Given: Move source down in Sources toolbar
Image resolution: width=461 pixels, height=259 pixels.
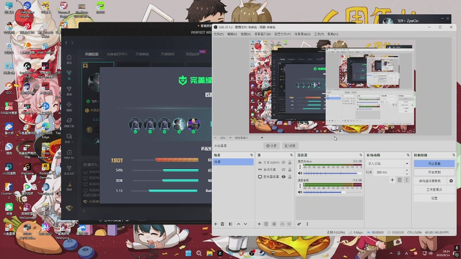Looking at the screenshot, I should [289, 224].
